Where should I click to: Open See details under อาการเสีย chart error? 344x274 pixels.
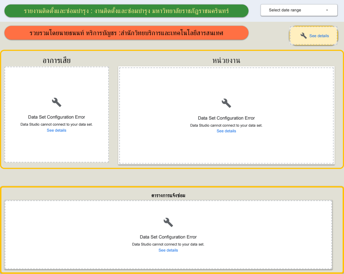click(x=56, y=130)
